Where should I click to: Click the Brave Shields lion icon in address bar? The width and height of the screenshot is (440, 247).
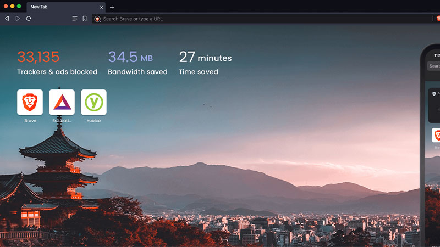(97, 19)
